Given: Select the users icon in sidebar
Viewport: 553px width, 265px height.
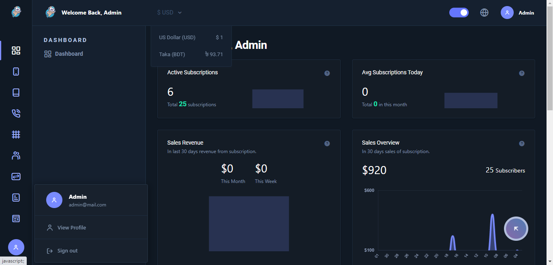Looking at the screenshot, I should point(16,156).
